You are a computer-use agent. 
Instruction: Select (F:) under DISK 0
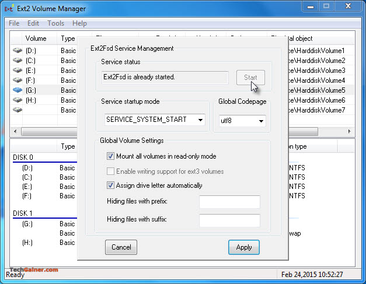(x=27, y=196)
